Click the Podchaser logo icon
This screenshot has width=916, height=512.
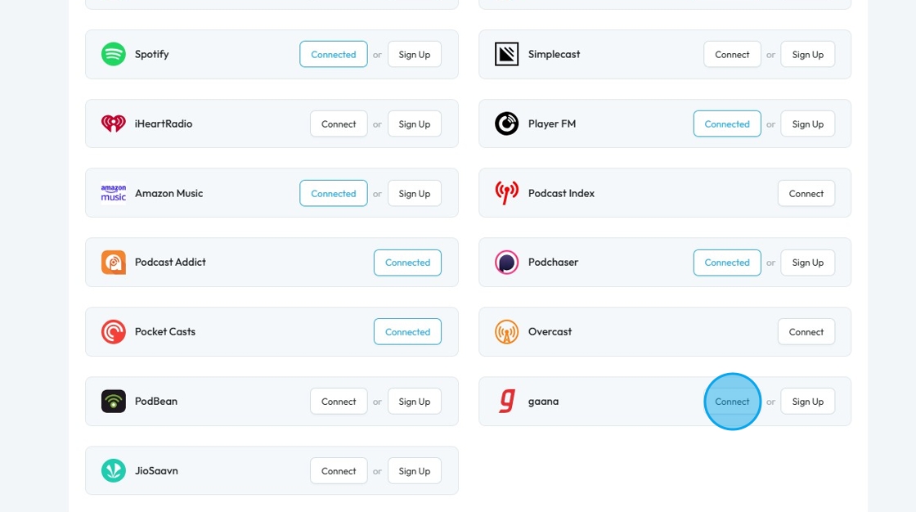(507, 263)
